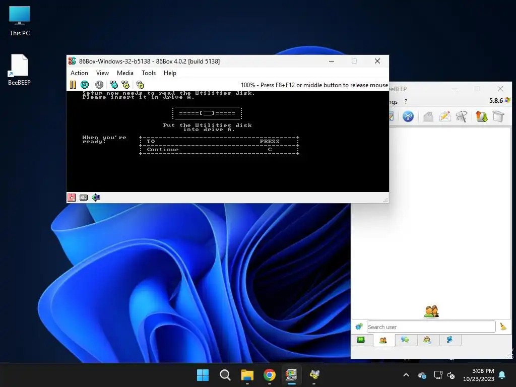
Task: Open File Explorer from taskbar
Action: 247,375
